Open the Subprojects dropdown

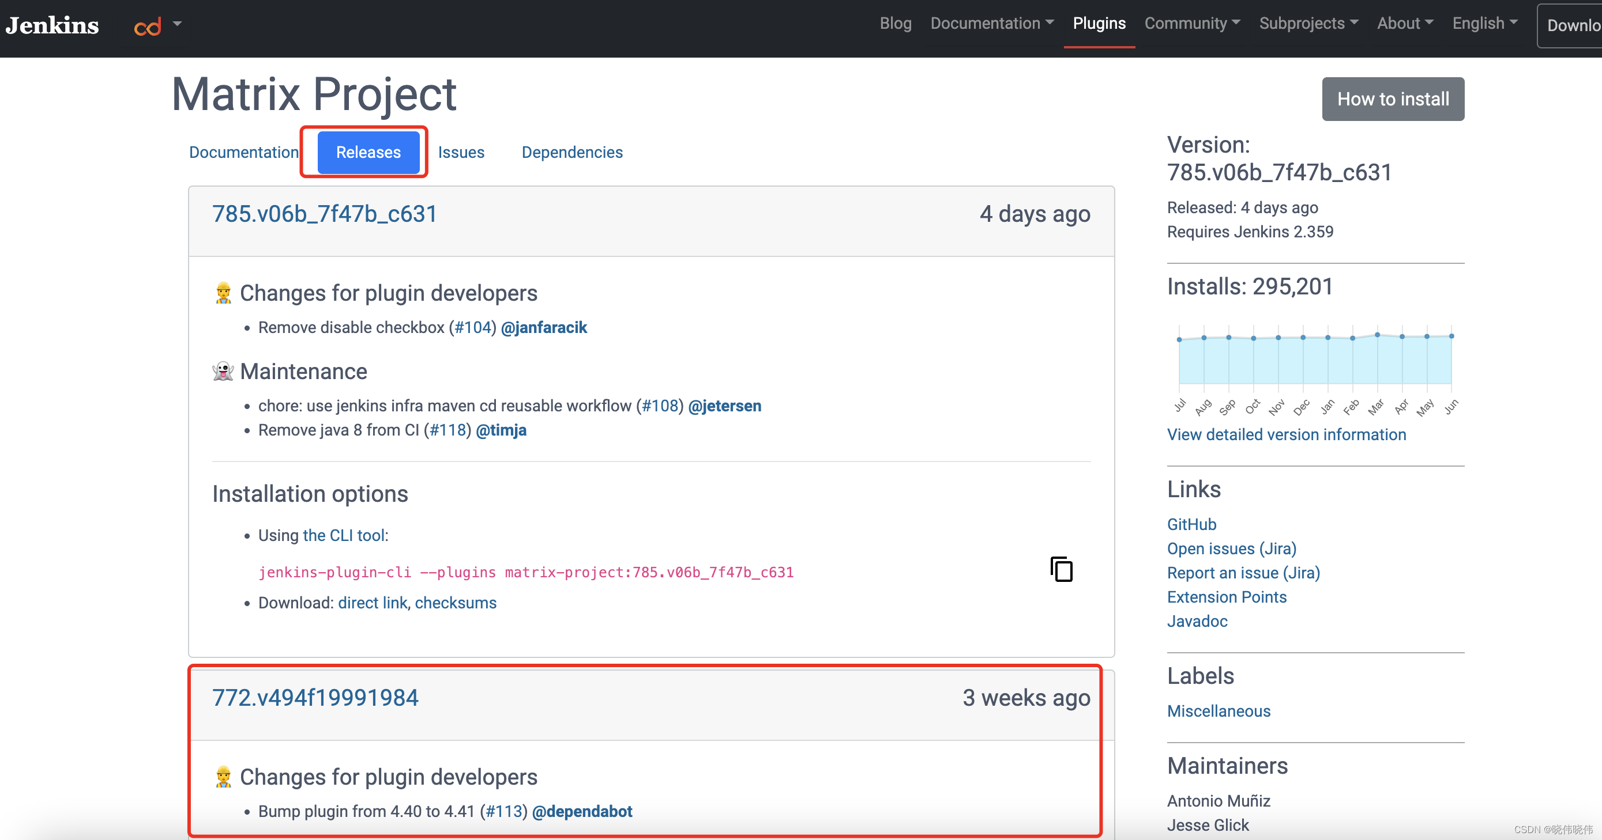click(1308, 24)
